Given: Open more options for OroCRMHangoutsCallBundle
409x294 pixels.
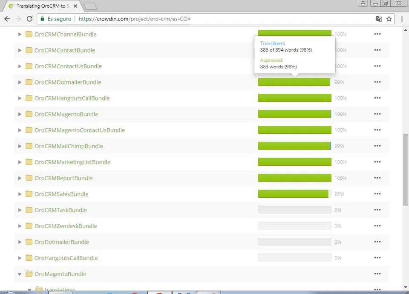Looking at the screenshot, I should [x=377, y=98].
